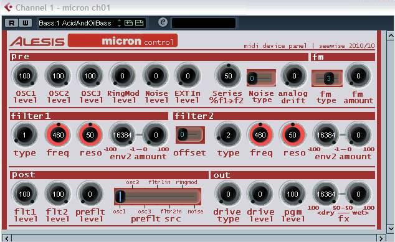Step the preset using the up/down arrows
Viewport: 395px width, 242px height.
tap(119, 23)
